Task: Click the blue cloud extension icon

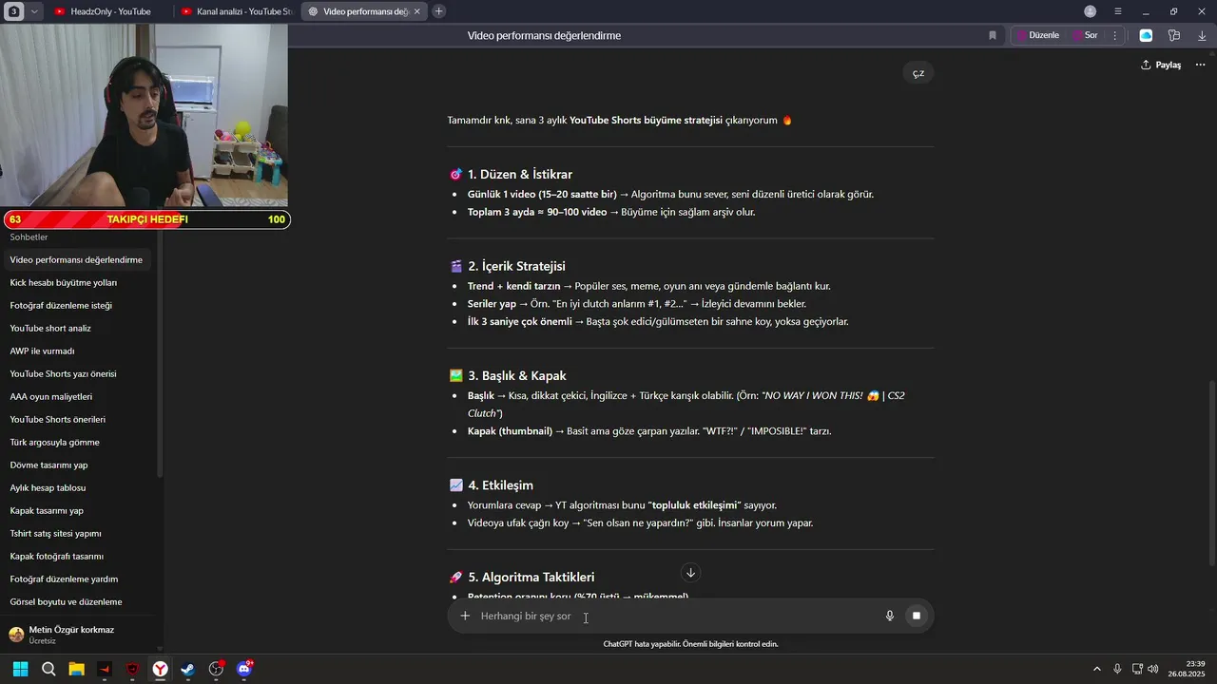Action: tap(1146, 35)
